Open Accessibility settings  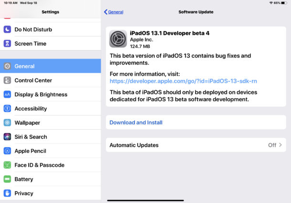pos(51,109)
